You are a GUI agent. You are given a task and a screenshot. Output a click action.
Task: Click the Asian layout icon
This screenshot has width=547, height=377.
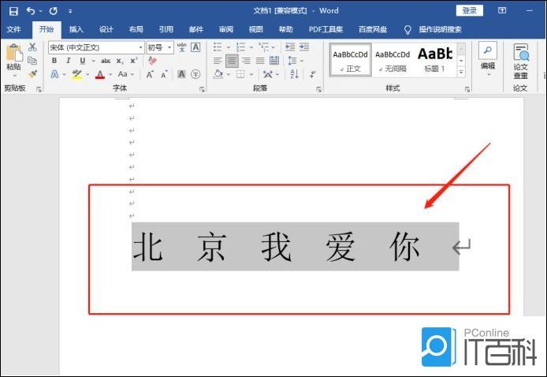267,74
